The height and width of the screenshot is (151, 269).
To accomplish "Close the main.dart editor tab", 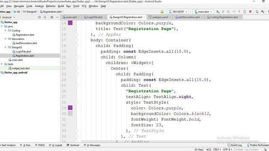I will (79, 17).
